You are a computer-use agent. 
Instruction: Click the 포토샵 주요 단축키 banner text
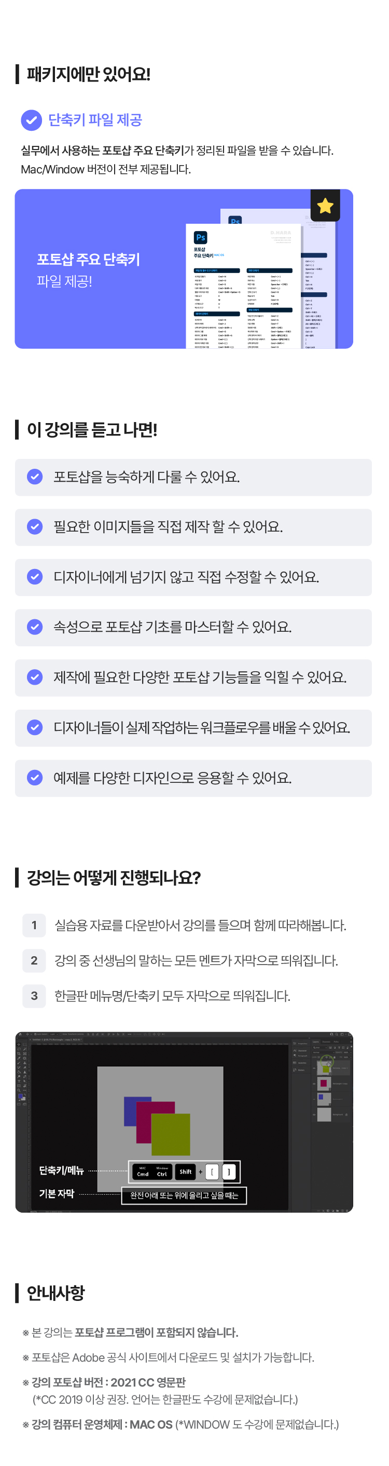tap(88, 260)
